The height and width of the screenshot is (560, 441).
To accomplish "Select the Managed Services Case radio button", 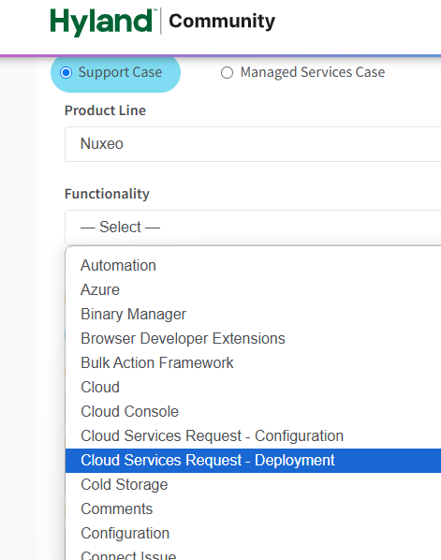I will coord(227,72).
